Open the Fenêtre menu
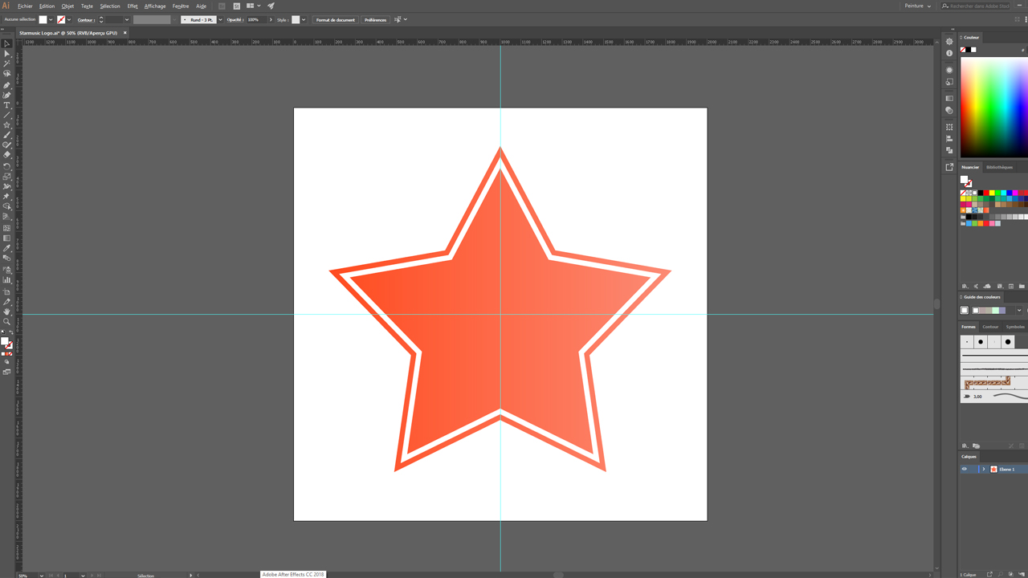 pos(181,6)
